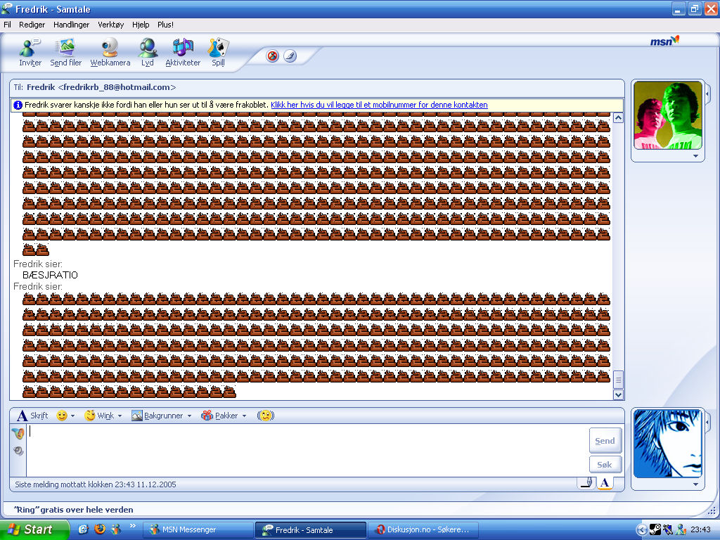Send a nudge with the shaking smiley

[x=265, y=416]
